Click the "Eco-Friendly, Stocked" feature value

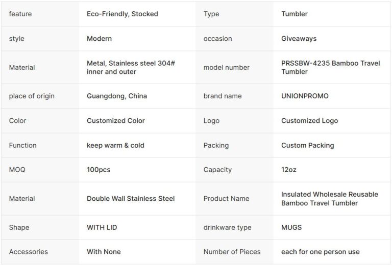122,14
